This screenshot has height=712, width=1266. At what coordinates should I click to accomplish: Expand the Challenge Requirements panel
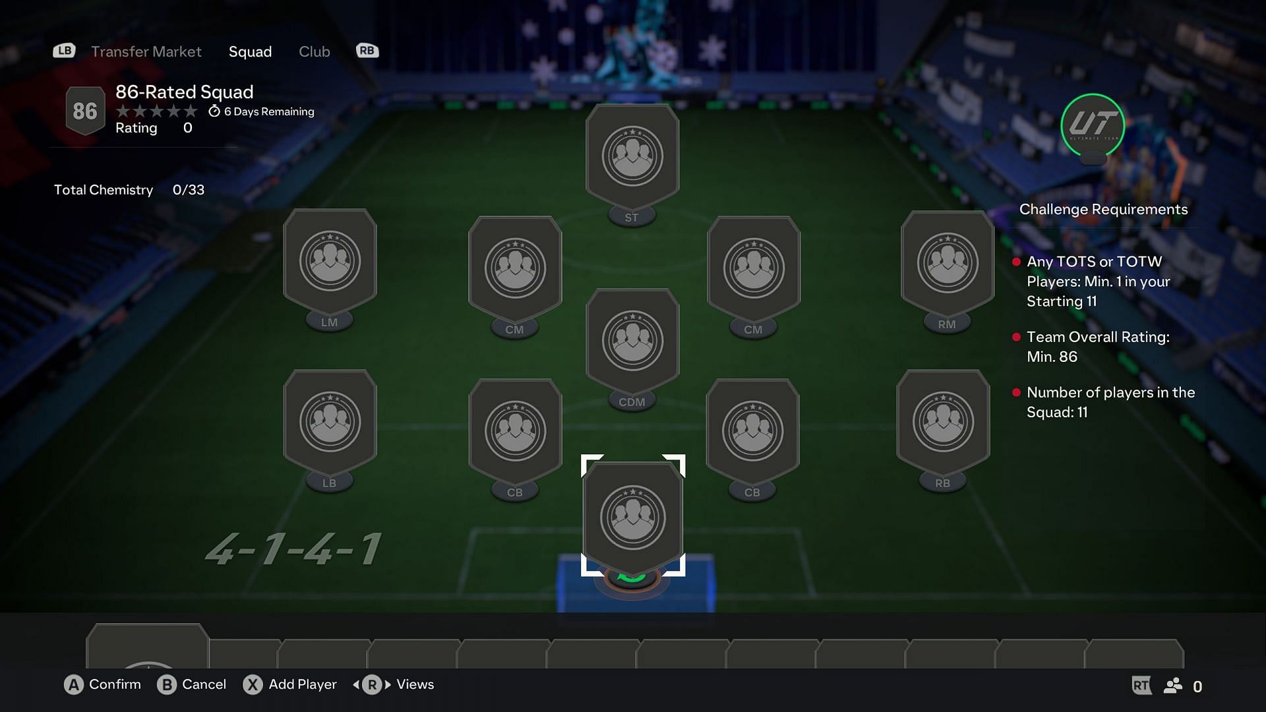point(1102,208)
